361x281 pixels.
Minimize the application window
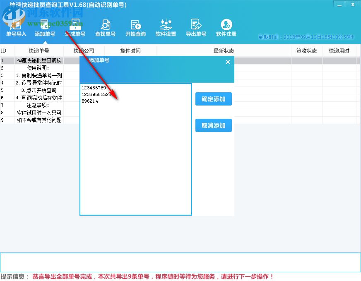(339, 5)
